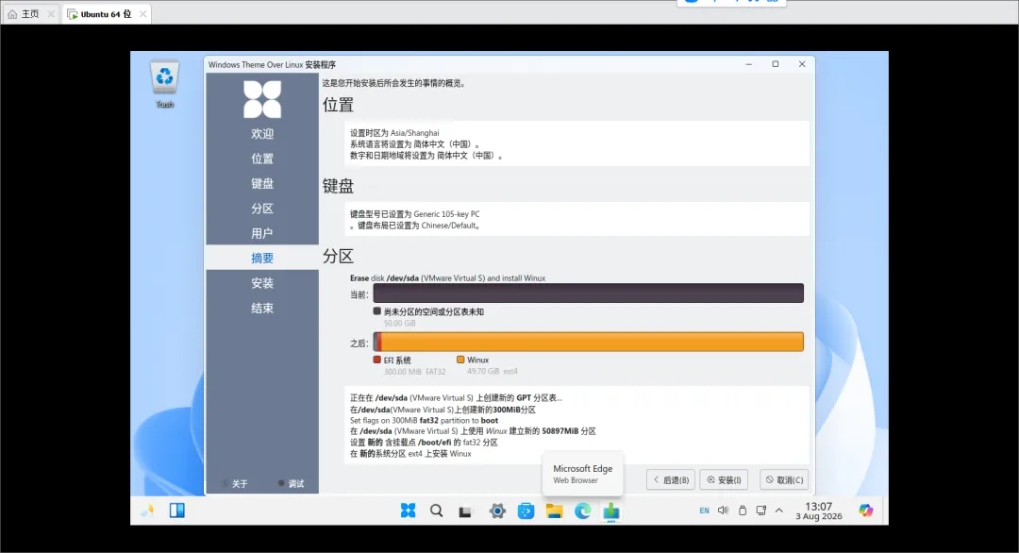Click the 300.00 MiB FAT32 label
The width and height of the screenshot is (1019, 553).
click(x=414, y=372)
